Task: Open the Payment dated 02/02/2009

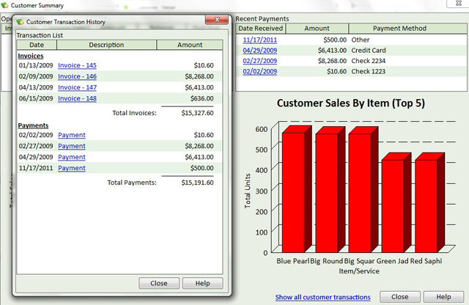Action: (x=72, y=135)
